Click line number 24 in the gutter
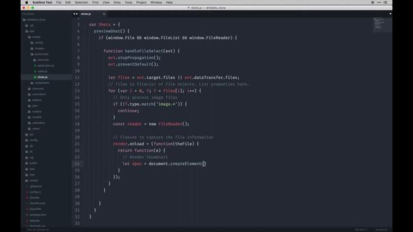 [x=77, y=164]
